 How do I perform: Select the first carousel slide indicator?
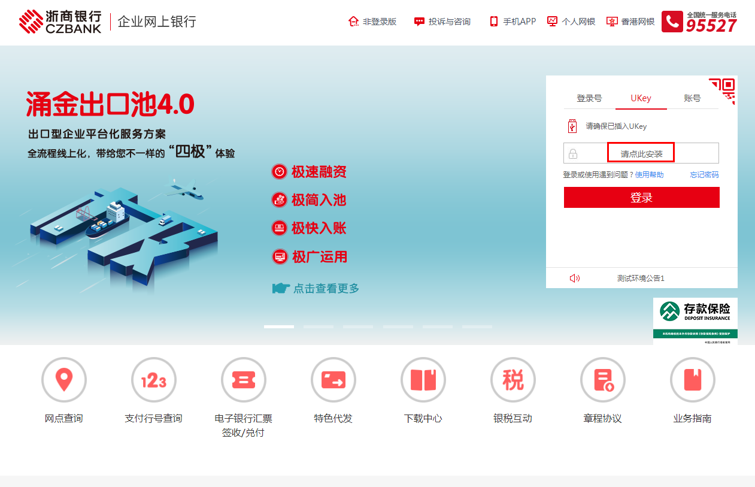coord(279,326)
